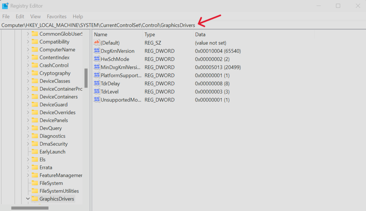Image resolution: width=366 pixels, height=211 pixels.
Task: Click the CrashControl folder icon
Action: click(35, 65)
